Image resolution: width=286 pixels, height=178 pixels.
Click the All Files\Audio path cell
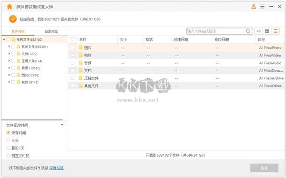(x=270, y=63)
